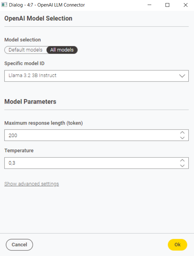This screenshot has width=194, height=256.
Task: Click the "OpenAI Model Selection" heading
Action: pyautogui.click(x=38, y=18)
